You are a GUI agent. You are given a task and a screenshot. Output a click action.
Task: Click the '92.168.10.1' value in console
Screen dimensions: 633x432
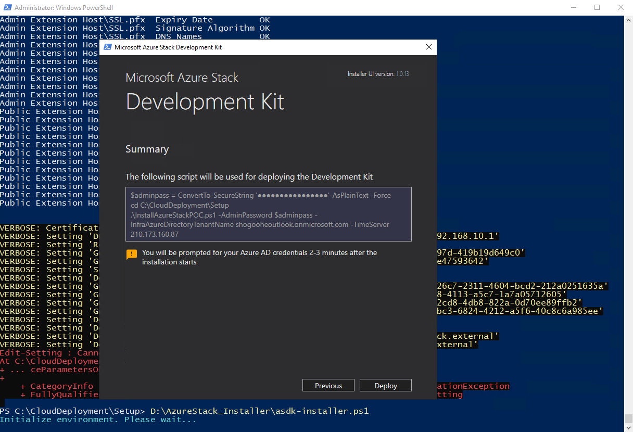coord(469,236)
